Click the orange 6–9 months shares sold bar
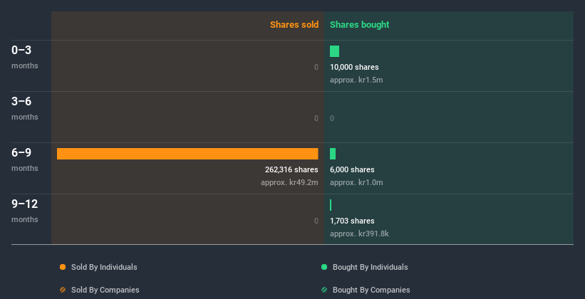Image resolution: width=585 pixels, height=299 pixels. [187, 154]
